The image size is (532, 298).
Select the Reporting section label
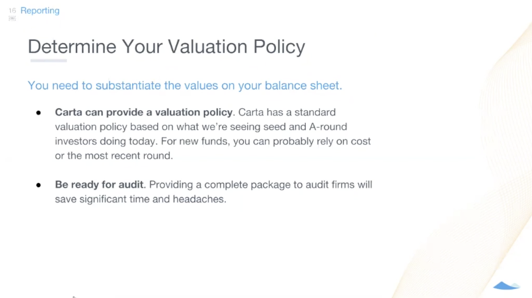tap(40, 10)
